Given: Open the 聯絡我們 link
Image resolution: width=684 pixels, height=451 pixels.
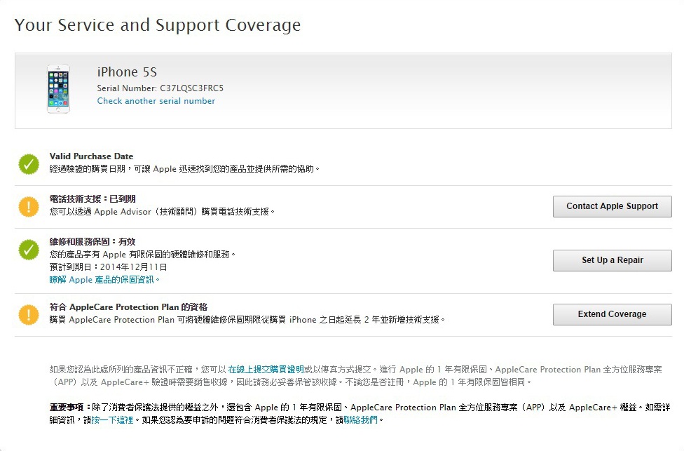Looking at the screenshot, I should (361, 420).
